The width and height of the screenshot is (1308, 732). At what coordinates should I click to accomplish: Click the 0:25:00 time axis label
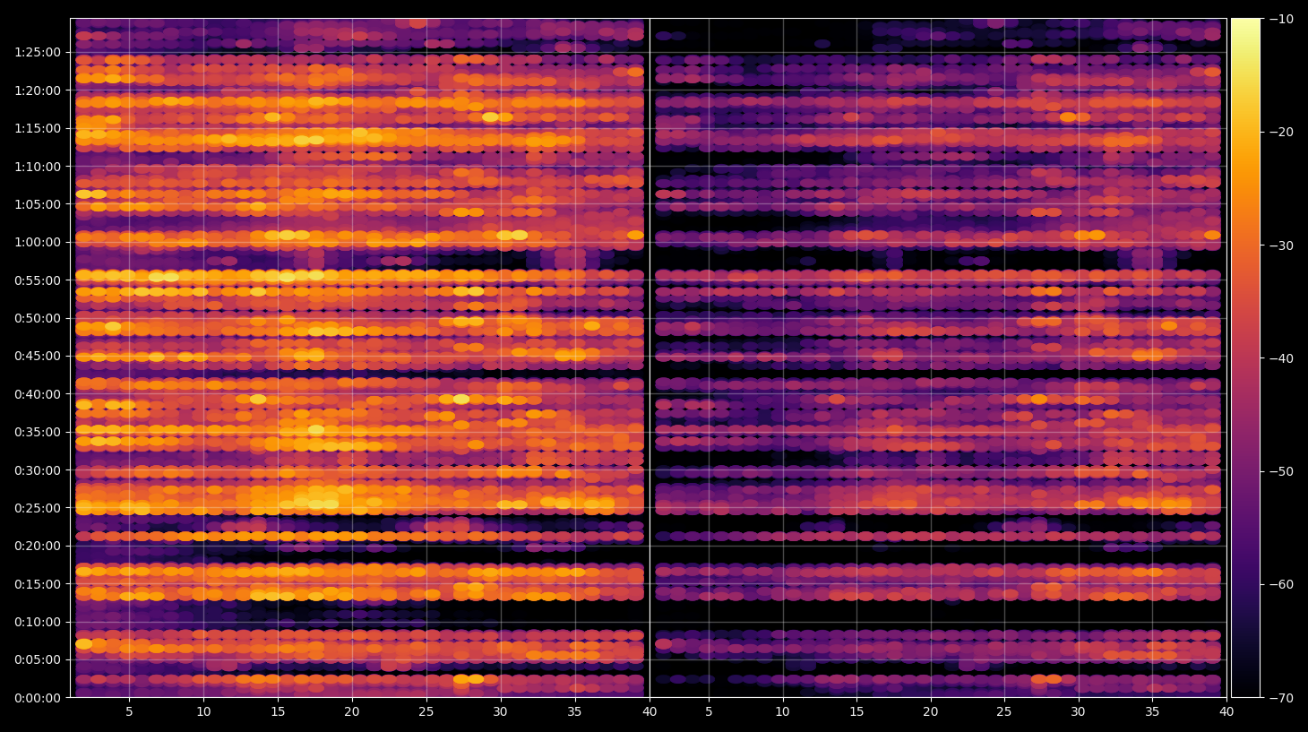pos(38,508)
